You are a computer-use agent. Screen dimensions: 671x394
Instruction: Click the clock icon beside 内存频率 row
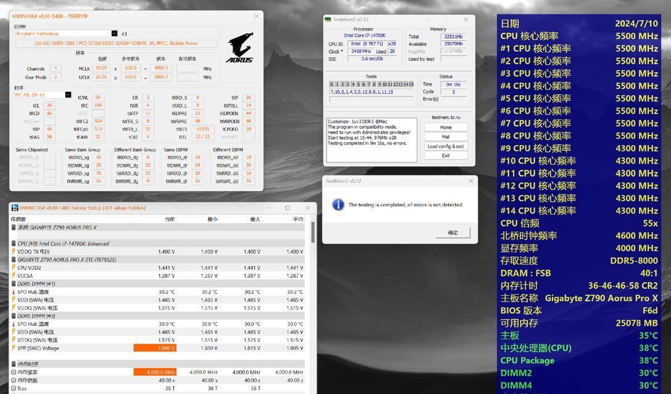pos(14,372)
